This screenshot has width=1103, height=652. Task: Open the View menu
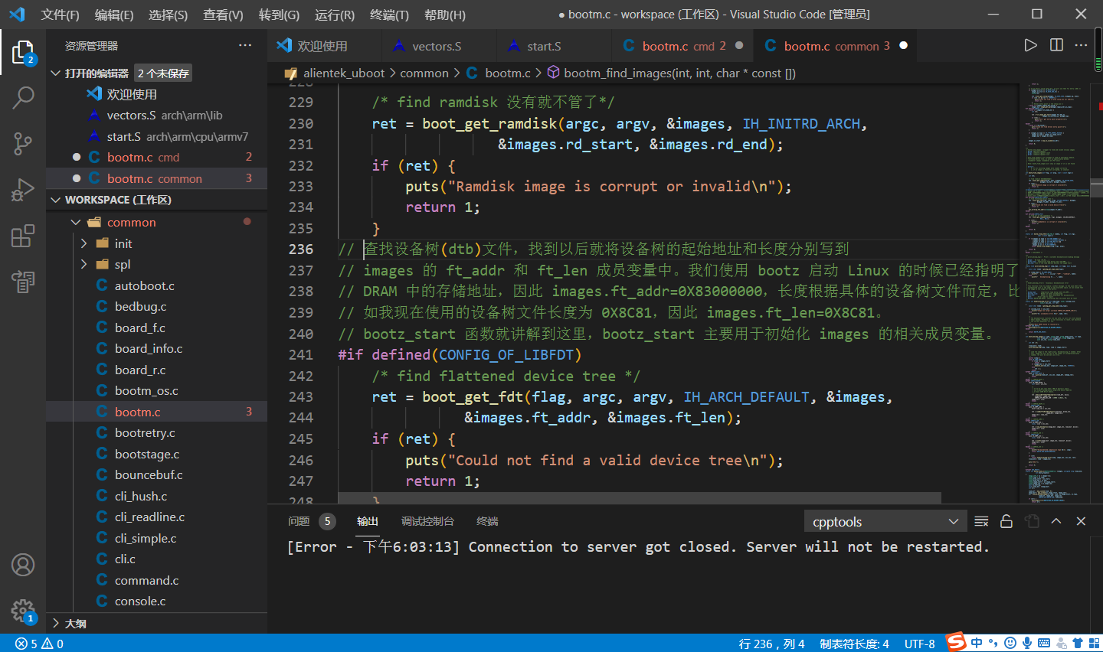tap(223, 15)
